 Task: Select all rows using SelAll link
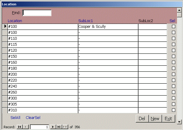16,117
